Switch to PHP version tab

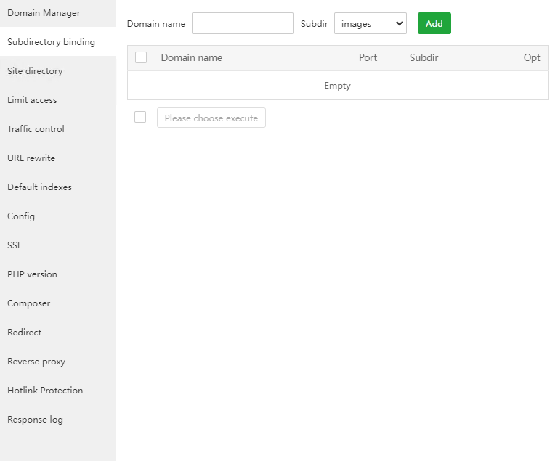point(32,274)
